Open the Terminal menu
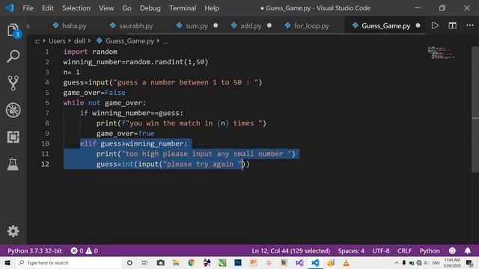The image size is (479, 269). pos(183,8)
